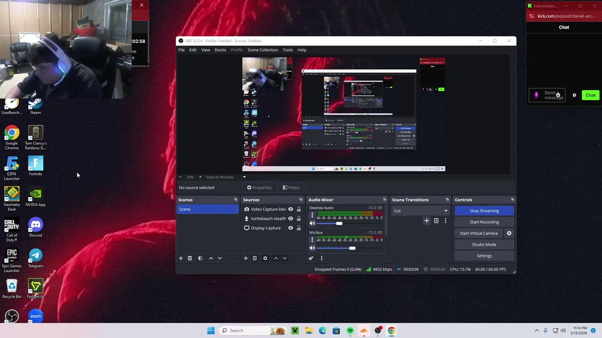
Task: Remove transition using trash icon
Action: coord(436,221)
